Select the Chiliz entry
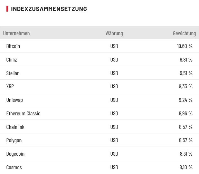The height and width of the screenshot is (174, 199). [12, 60]
